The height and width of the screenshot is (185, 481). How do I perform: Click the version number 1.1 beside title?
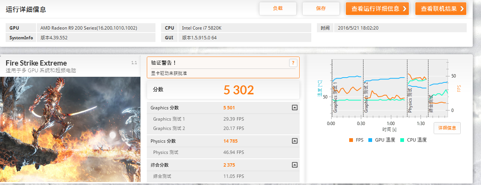pyautogui.click(x=134, y=63)
